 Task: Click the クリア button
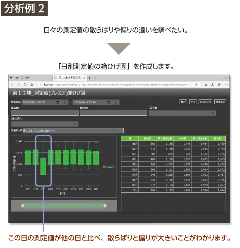193,102
